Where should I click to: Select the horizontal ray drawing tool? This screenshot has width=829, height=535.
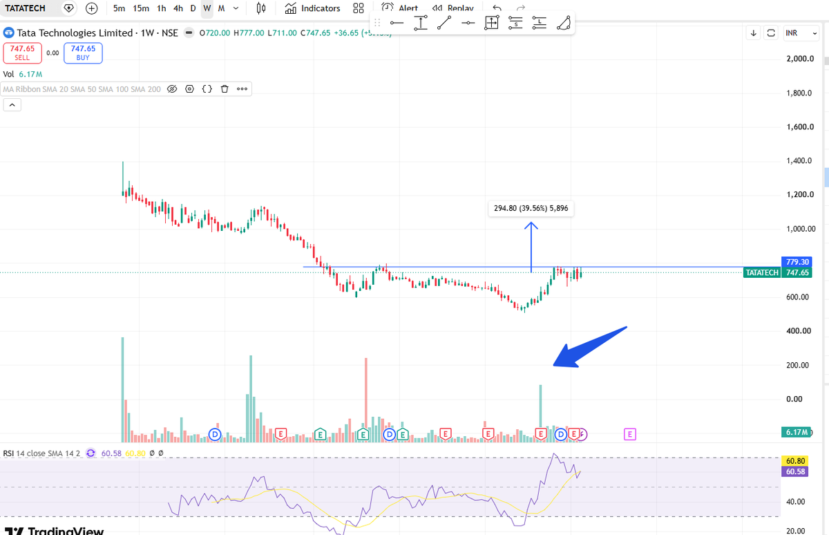point(468,23)
